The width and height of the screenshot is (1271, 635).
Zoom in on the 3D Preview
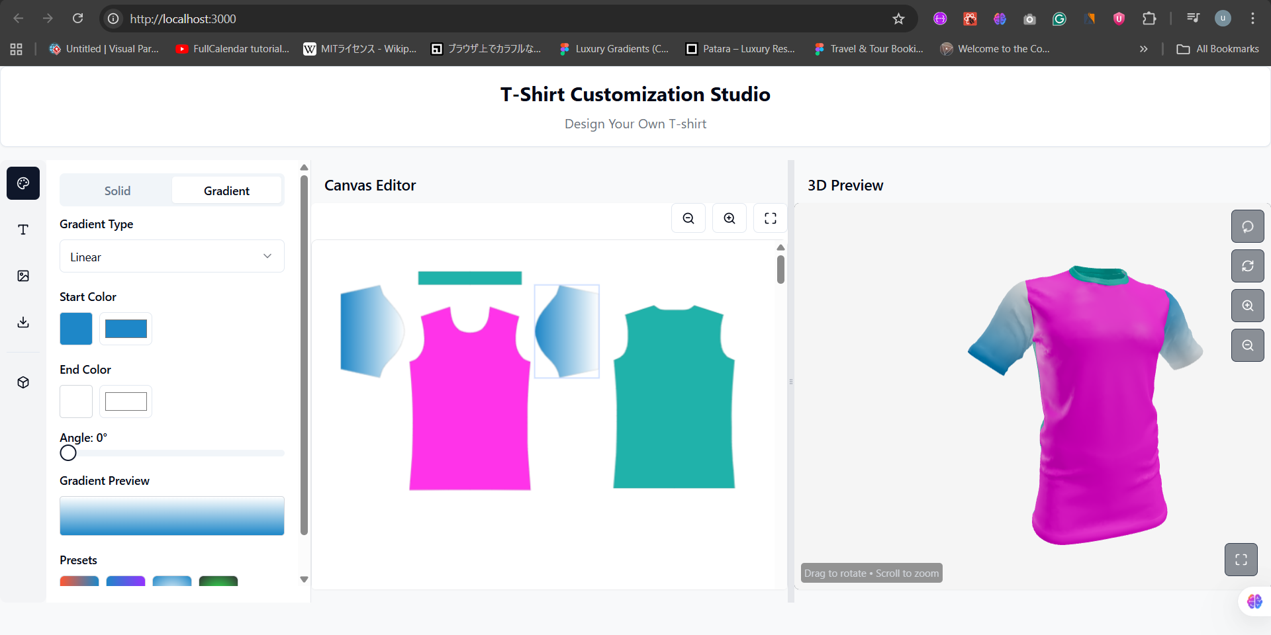click(1247, 306)
